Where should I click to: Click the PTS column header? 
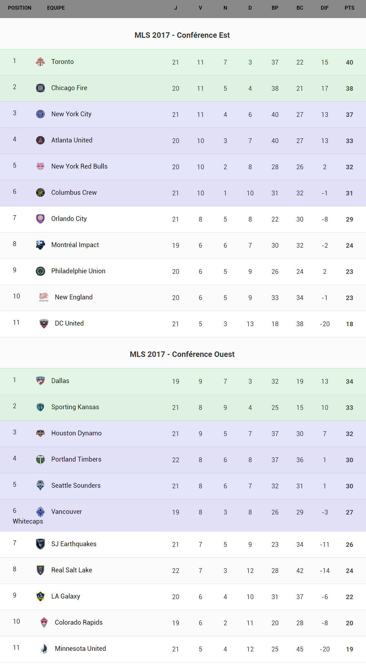tap(349, 8)
